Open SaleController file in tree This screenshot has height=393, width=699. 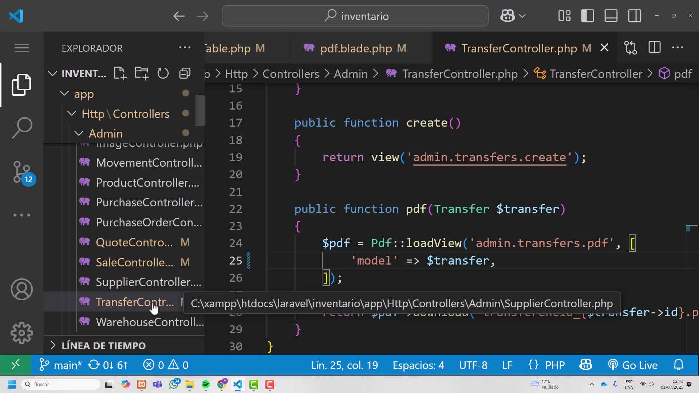click(x=134, y=262)
